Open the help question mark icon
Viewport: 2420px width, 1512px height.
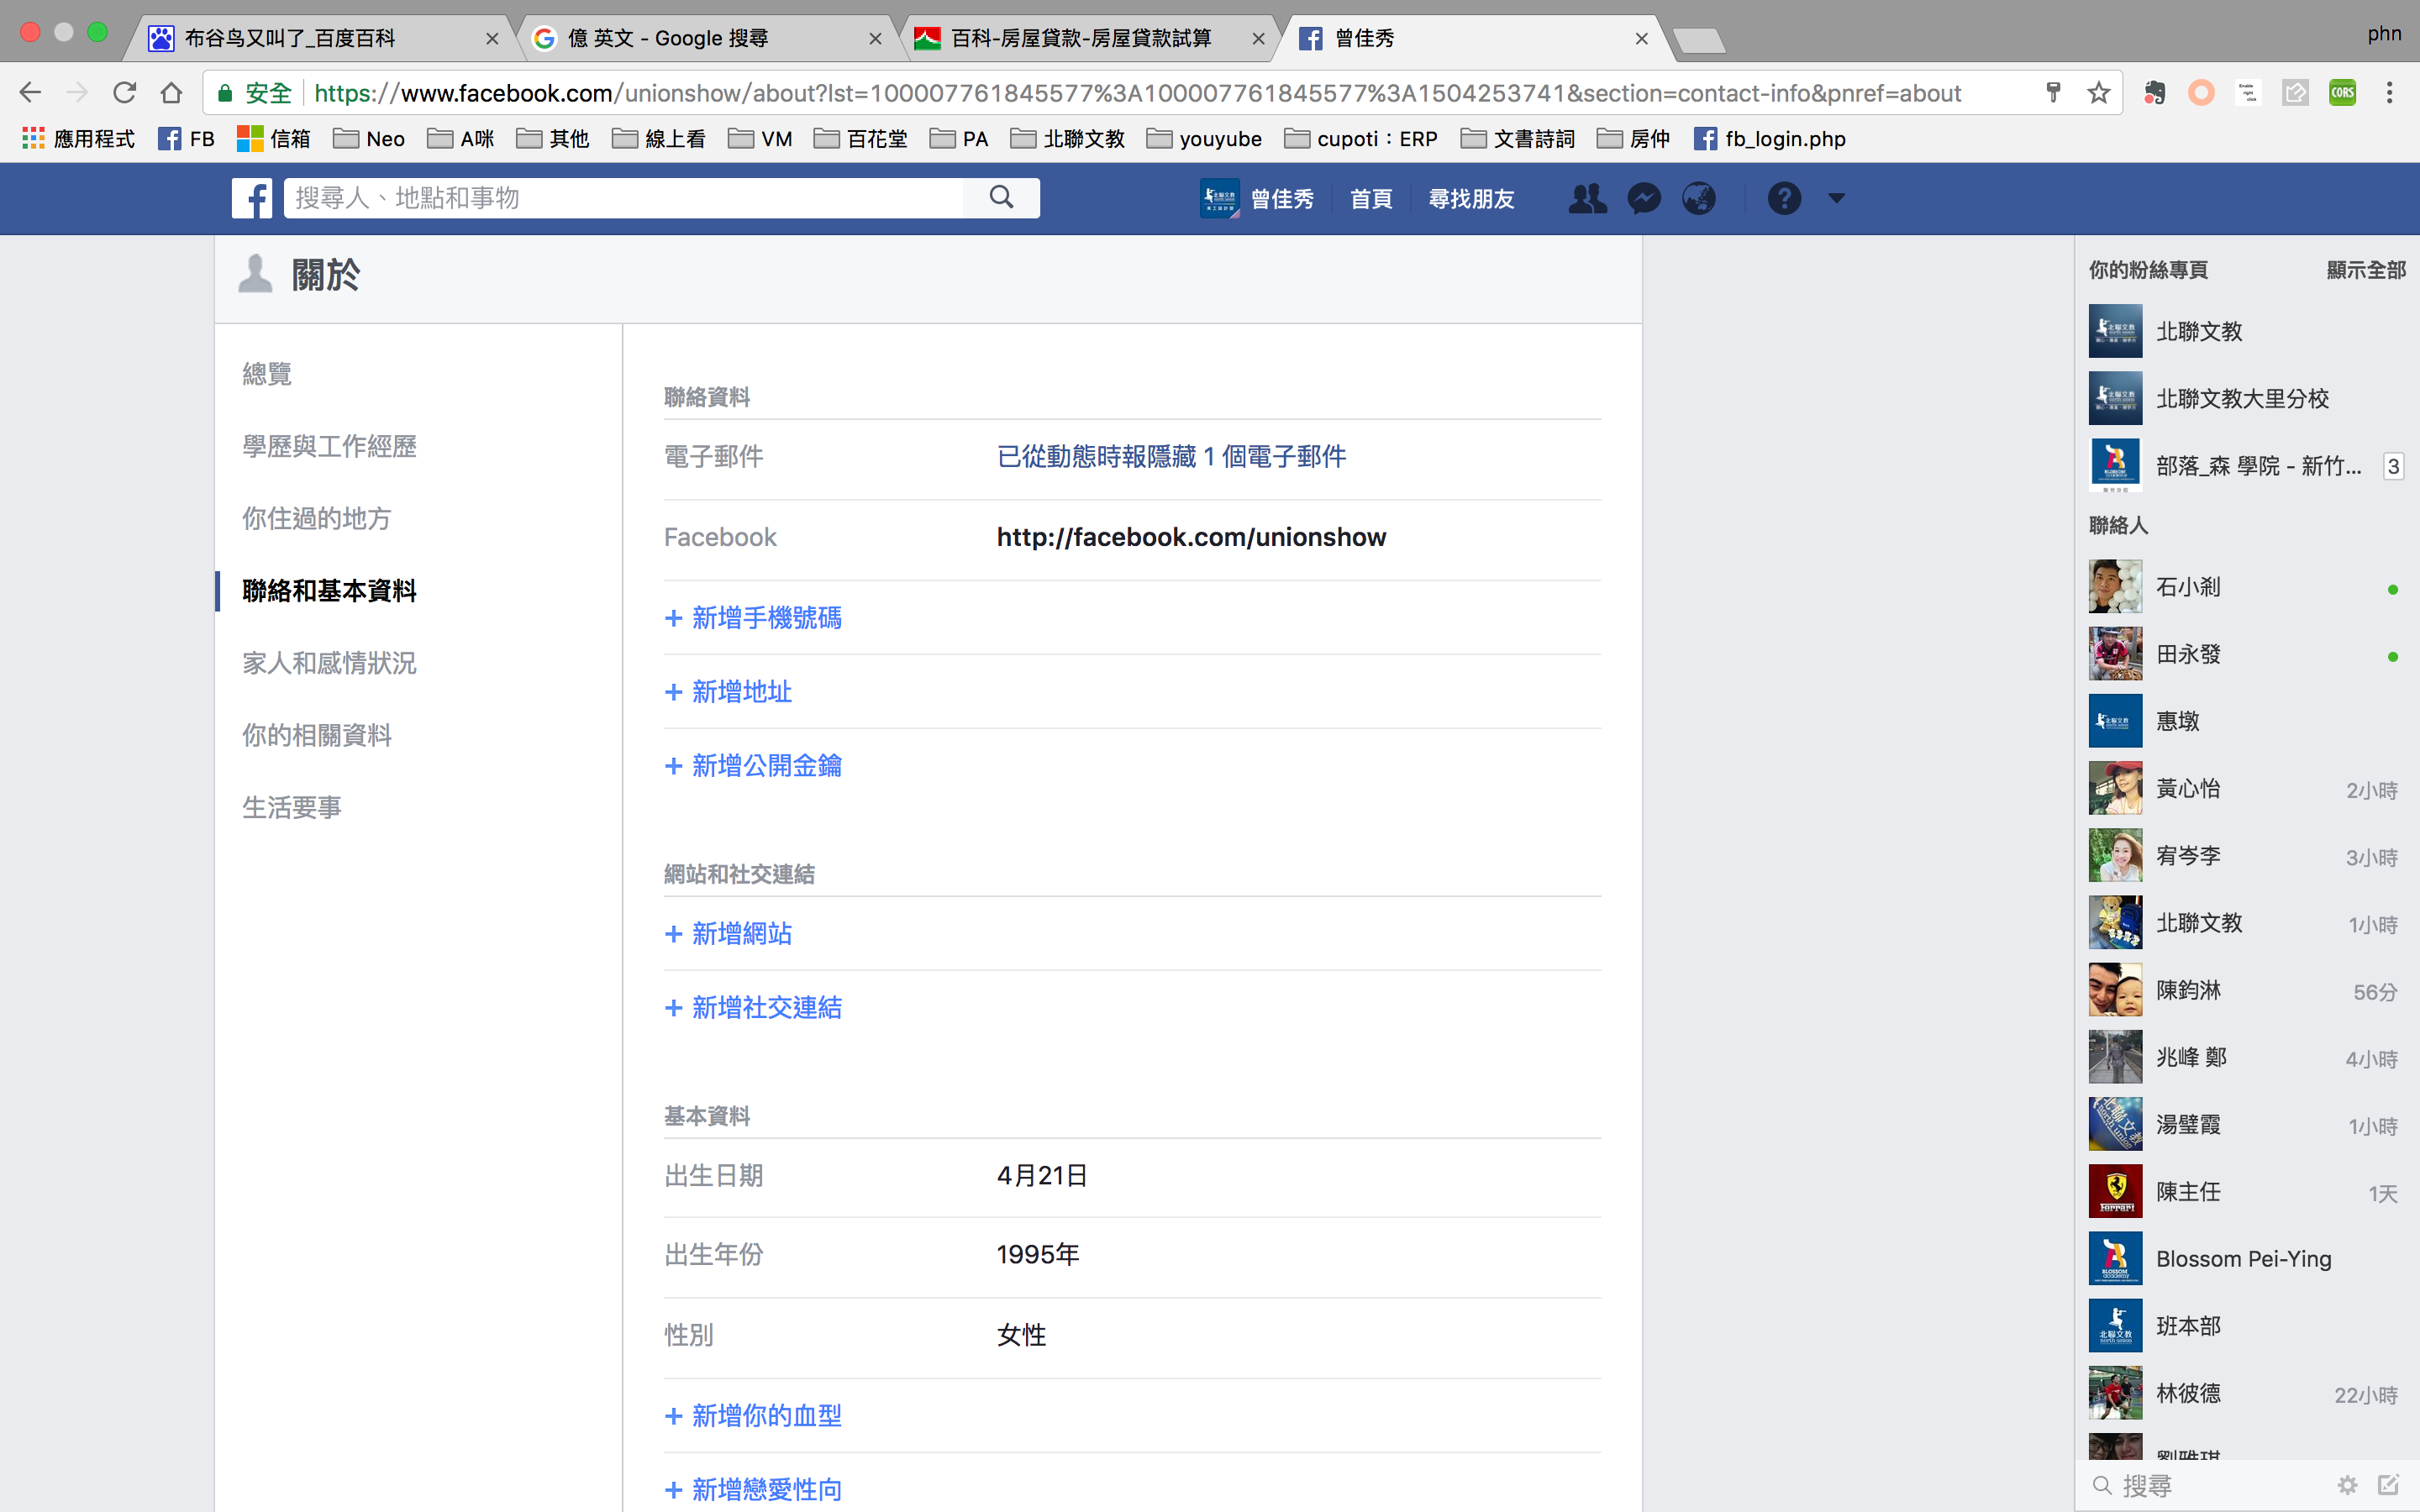(1784, 198)
